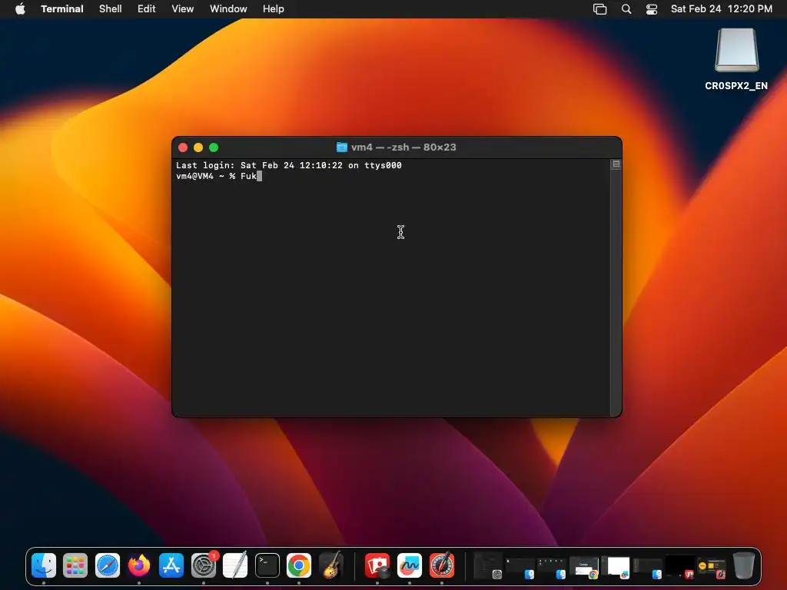Click the Terminal vertical scrollbar track

click(x=616, y=293)
